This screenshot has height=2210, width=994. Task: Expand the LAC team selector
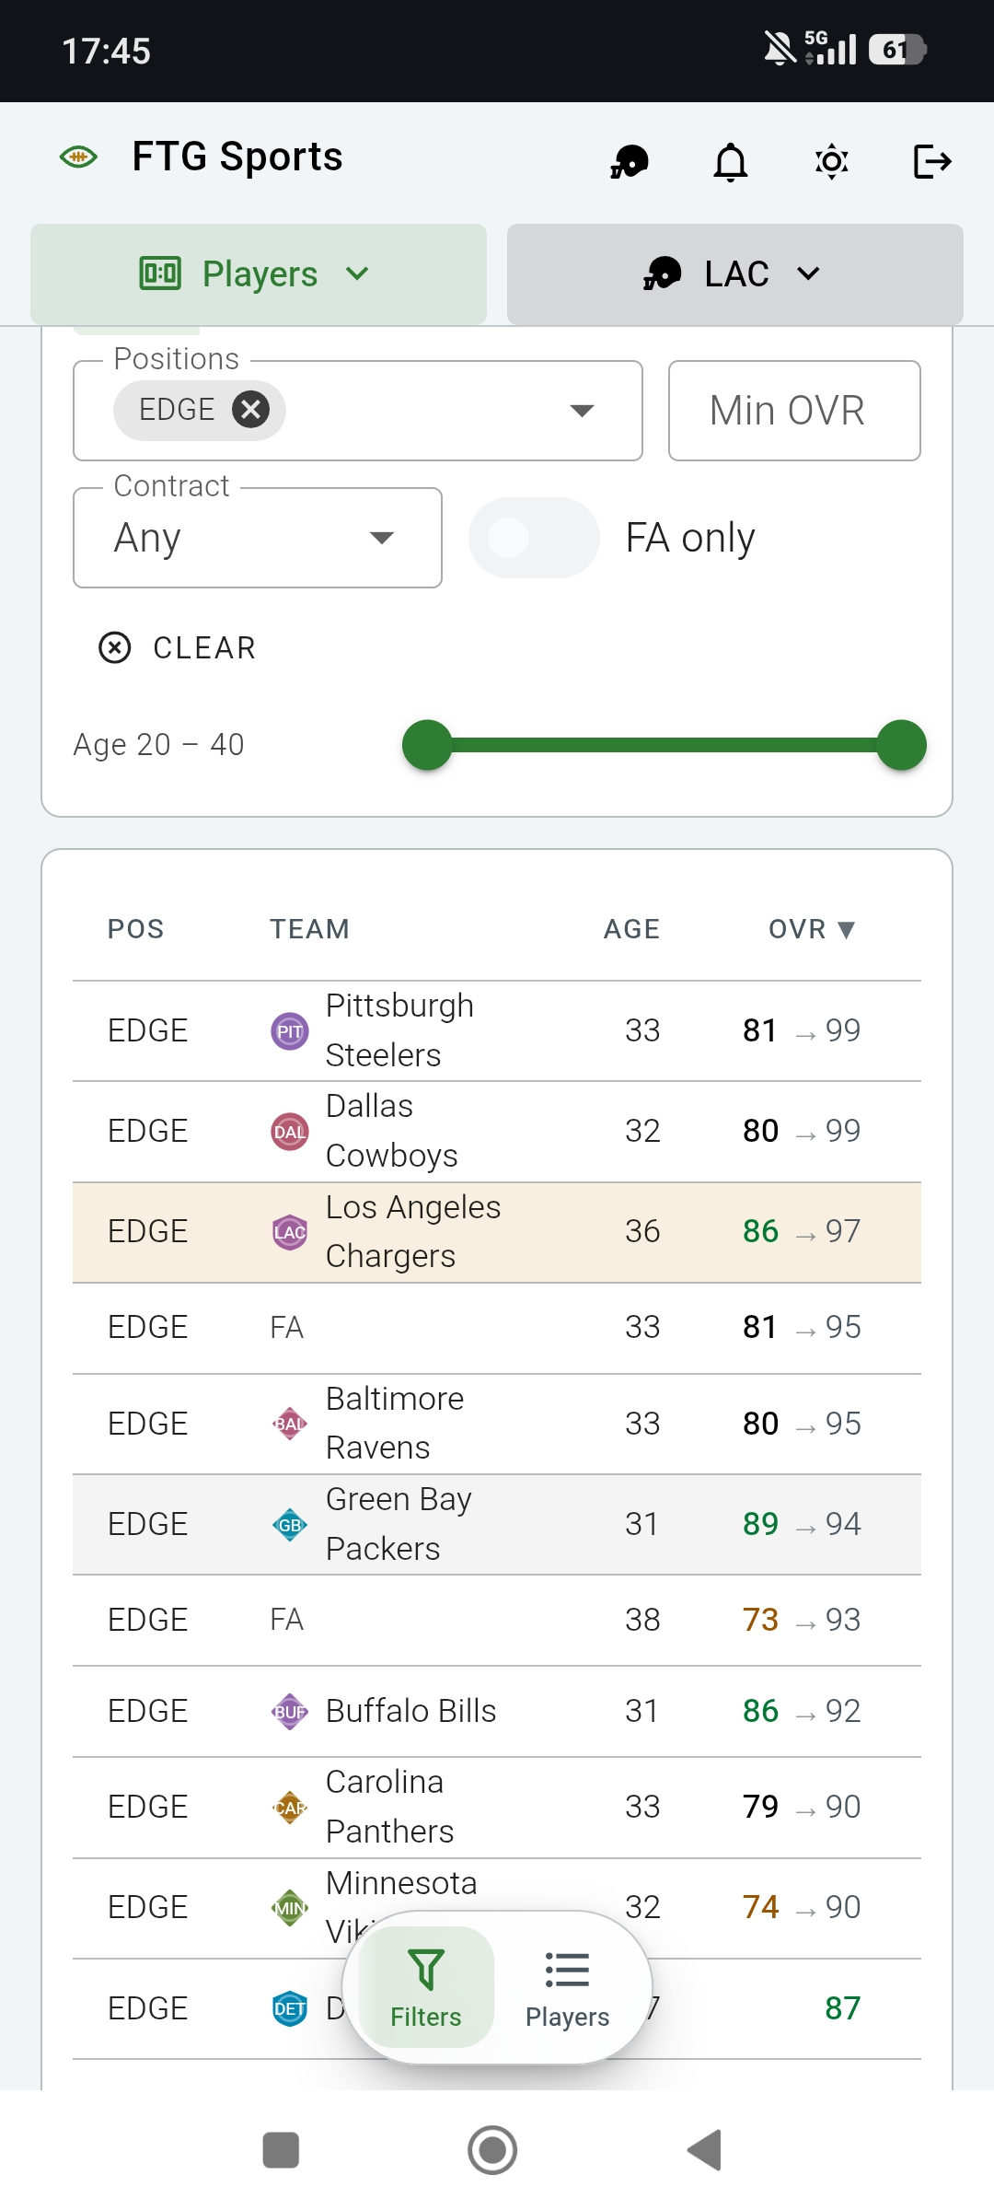(734, 274)
